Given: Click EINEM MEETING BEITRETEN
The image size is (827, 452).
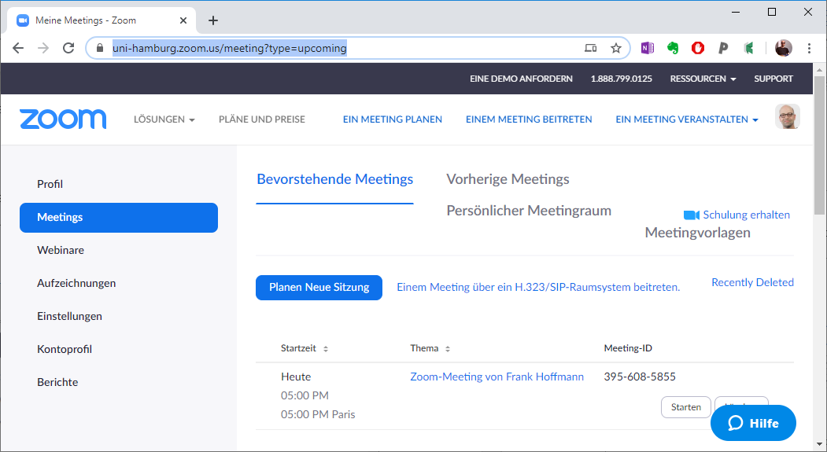Looking at the screenshot, I should click(529, 119).
